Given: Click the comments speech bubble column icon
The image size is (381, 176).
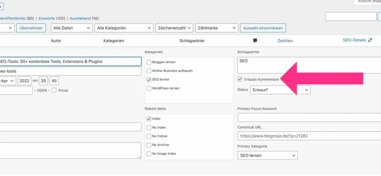Looking at the screenshot, I should [255, 41].
